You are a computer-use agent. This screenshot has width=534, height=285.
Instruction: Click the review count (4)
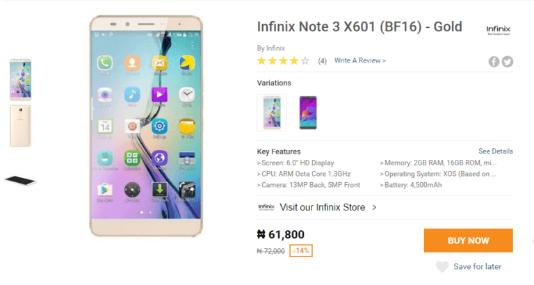pos(322,61)
